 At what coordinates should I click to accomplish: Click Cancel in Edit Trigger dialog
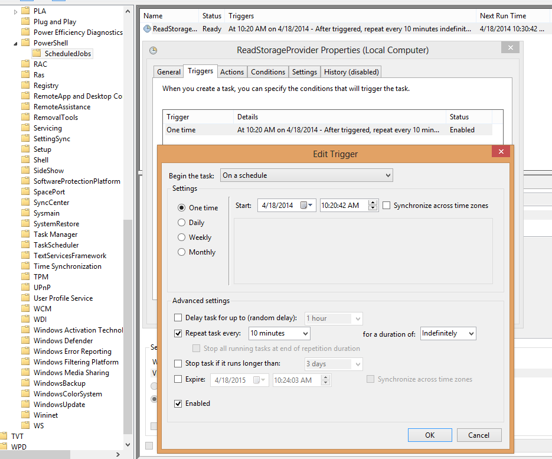pyautogui.click(x=478, y=435)
